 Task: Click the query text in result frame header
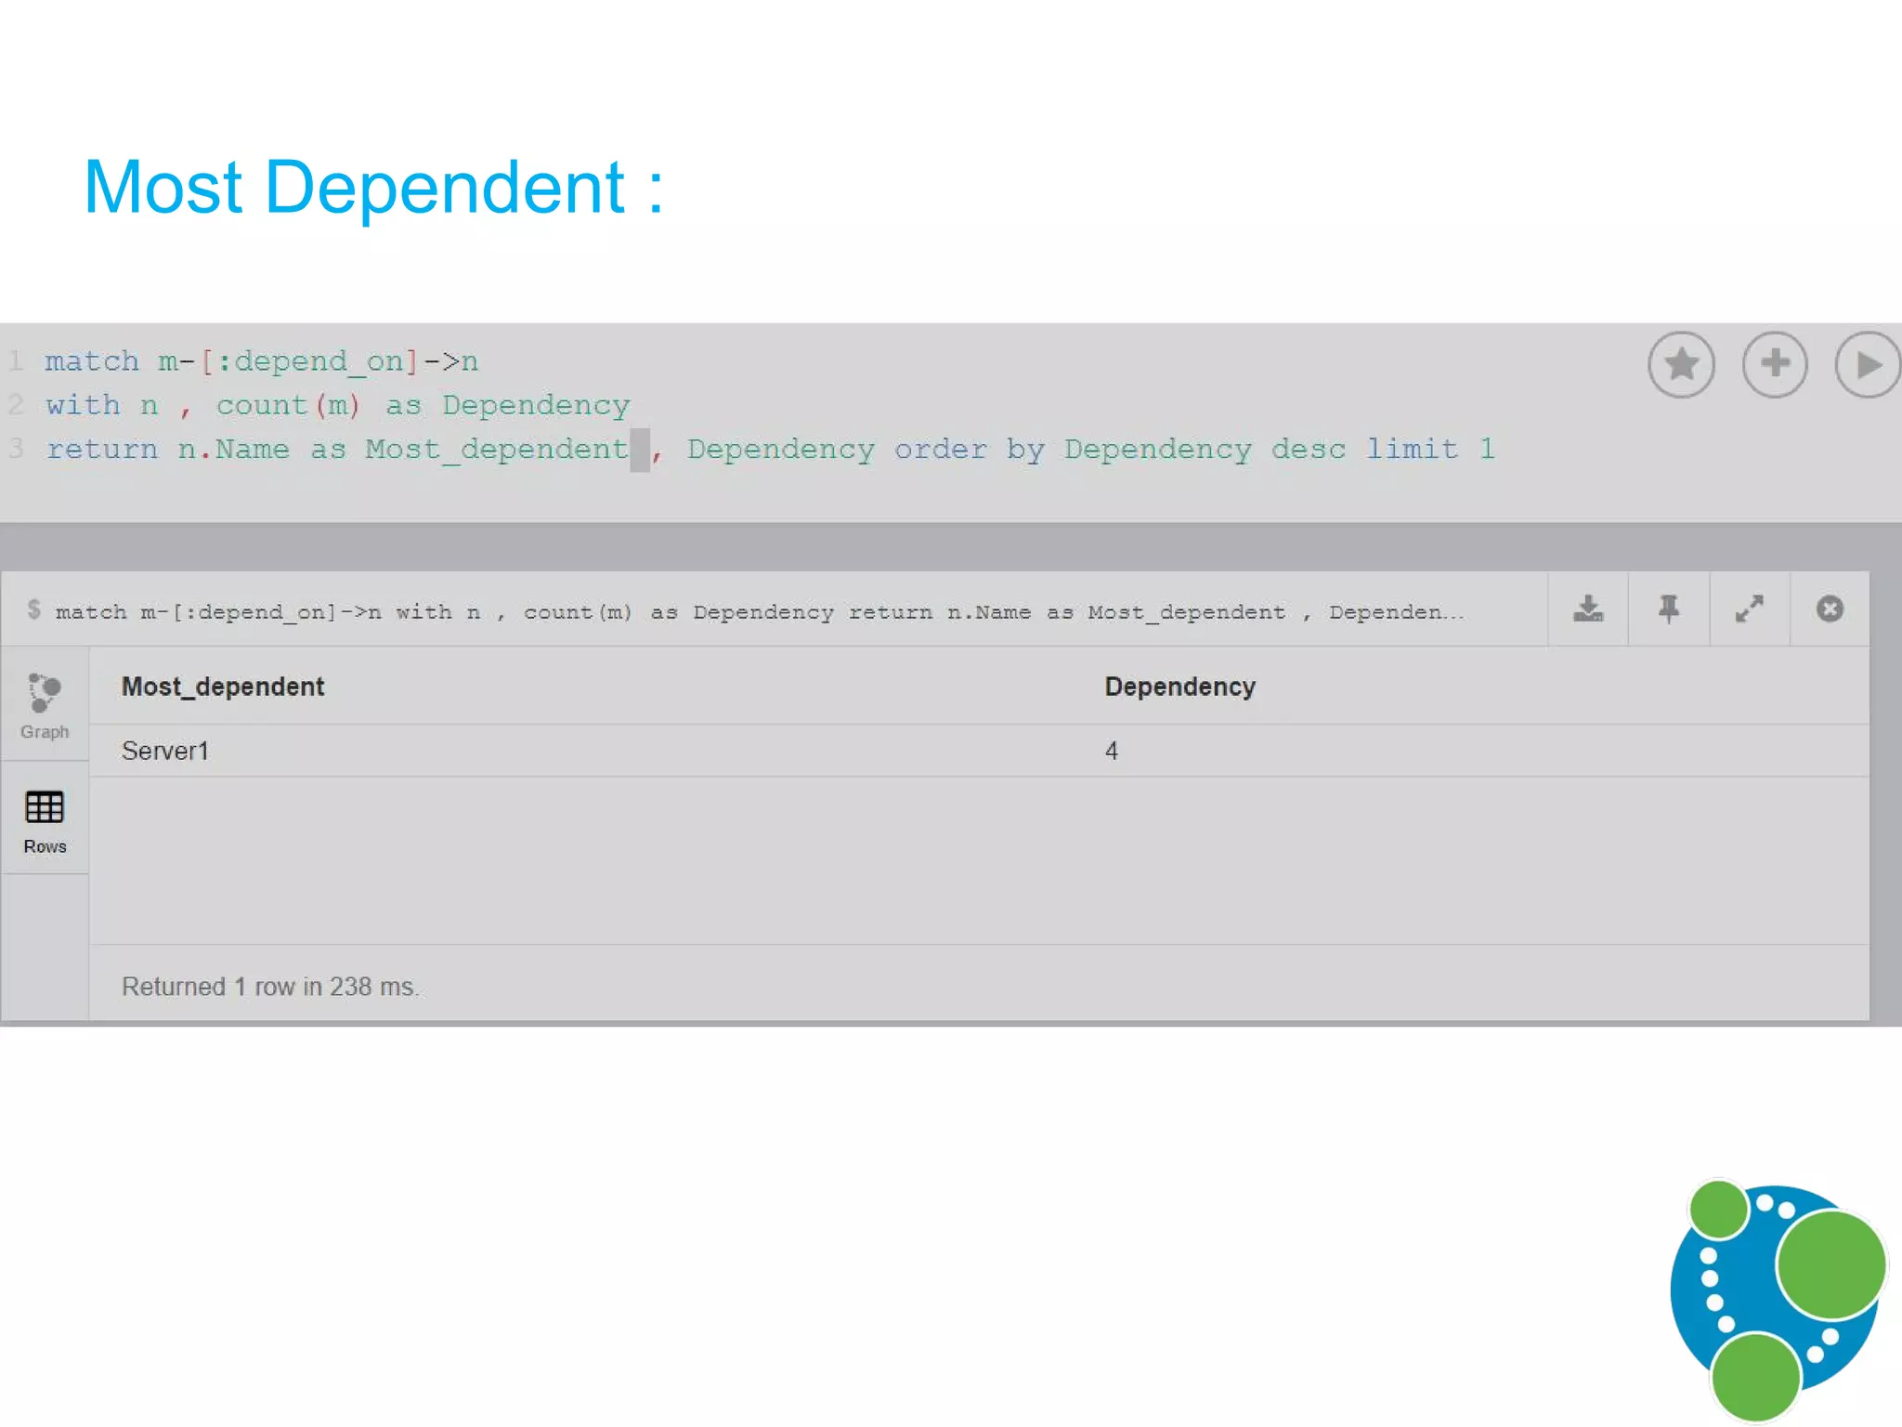[x=760, y=612]
